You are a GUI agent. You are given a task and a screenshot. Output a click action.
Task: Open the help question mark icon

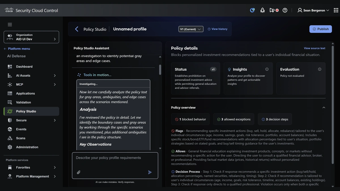(285, 10)
